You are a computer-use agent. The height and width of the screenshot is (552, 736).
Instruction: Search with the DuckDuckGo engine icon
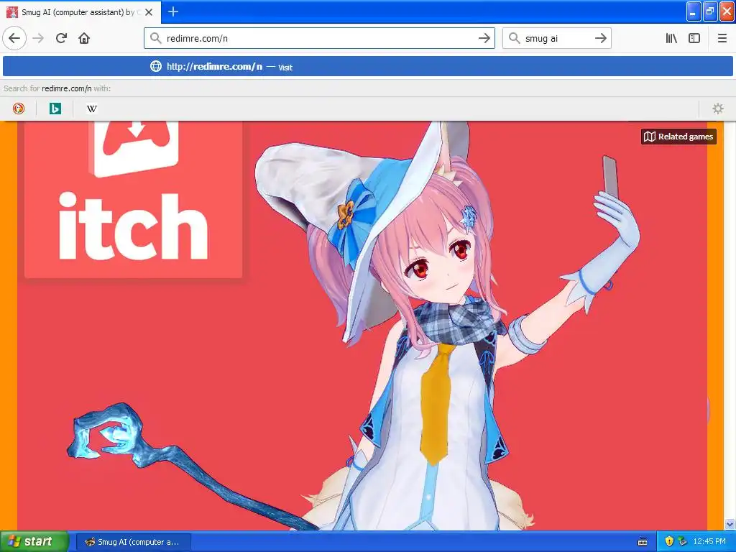click(18, 109)
